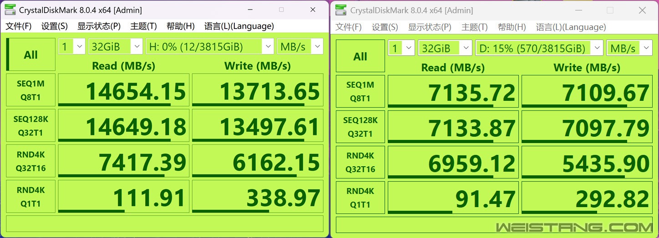This screenshot has width=659, height=238.
Task: Start SEQ1M Q8T1 test in left window
Action: pyautogui.click(x=30, y=90)
